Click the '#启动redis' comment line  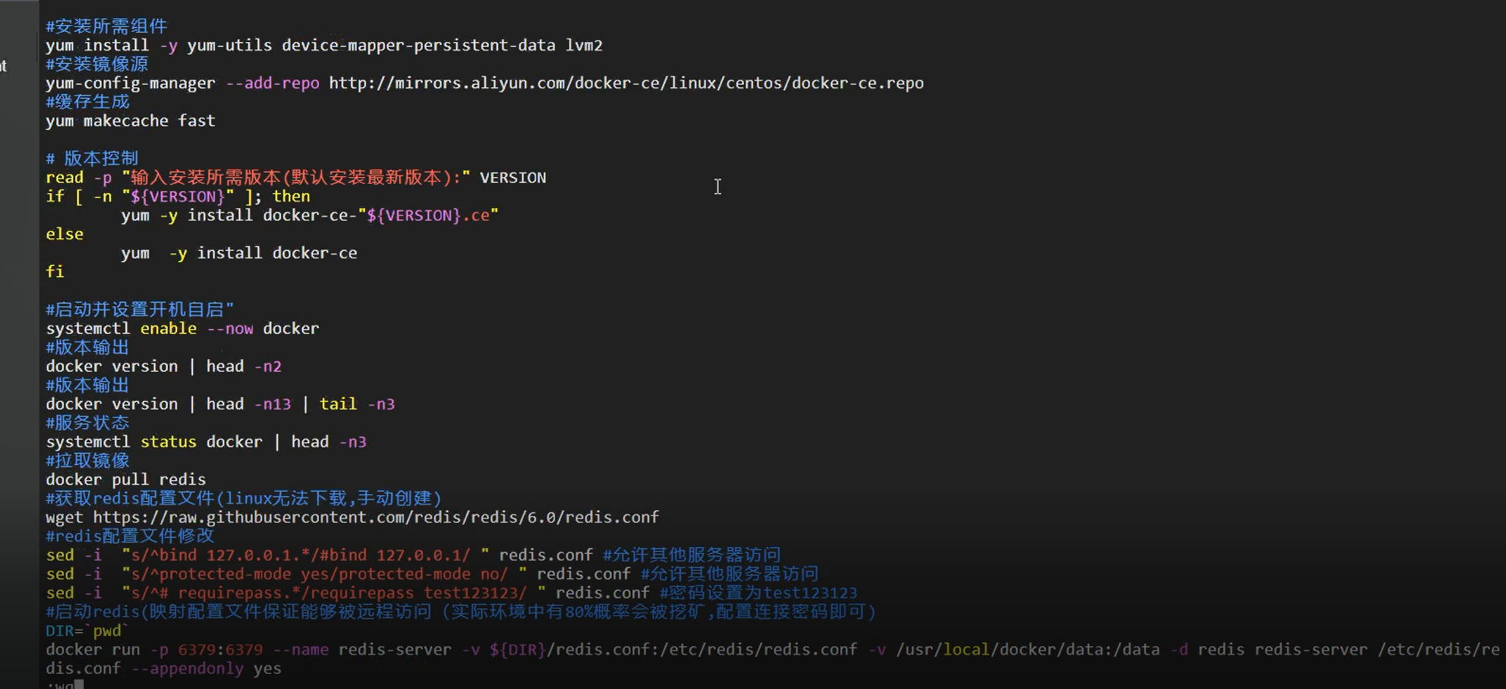(x=461, y=612)
